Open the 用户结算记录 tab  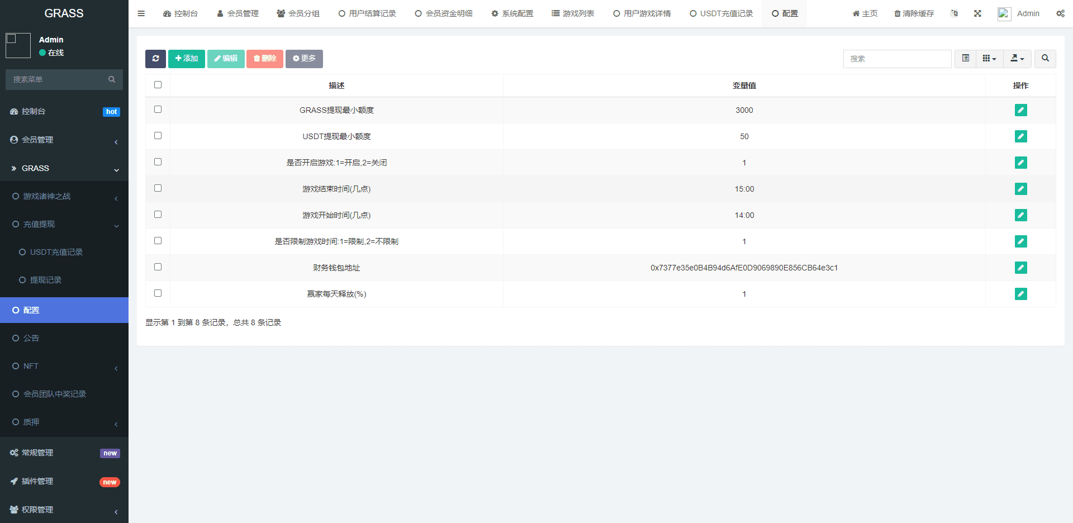coord(367,13)
